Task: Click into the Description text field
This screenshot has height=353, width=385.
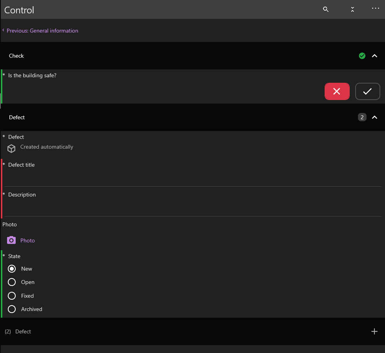Action: point(192,207)
